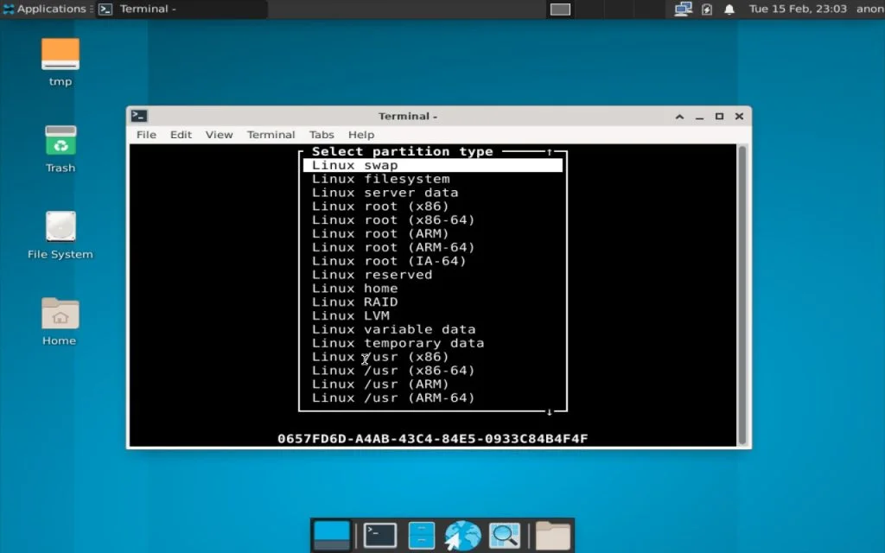885x553 pixels.
Task: Open the file manager drawer icon in the dock
Action: pyautogui.click(x=421, y=534)
